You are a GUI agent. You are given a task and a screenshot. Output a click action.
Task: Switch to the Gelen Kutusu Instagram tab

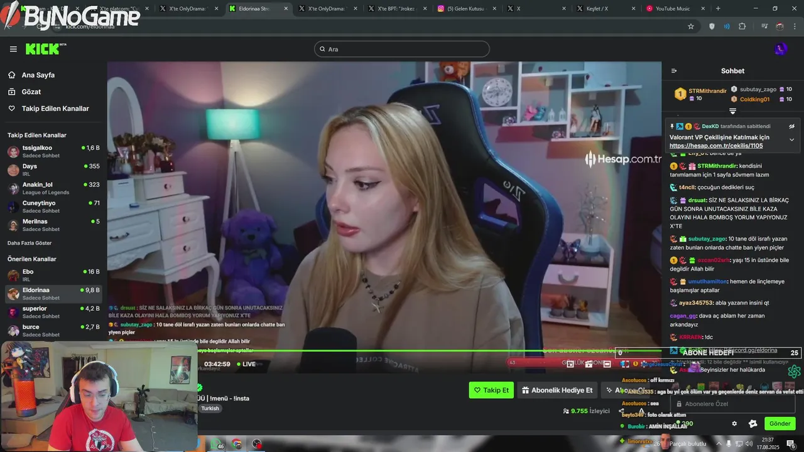click(466, 9)
